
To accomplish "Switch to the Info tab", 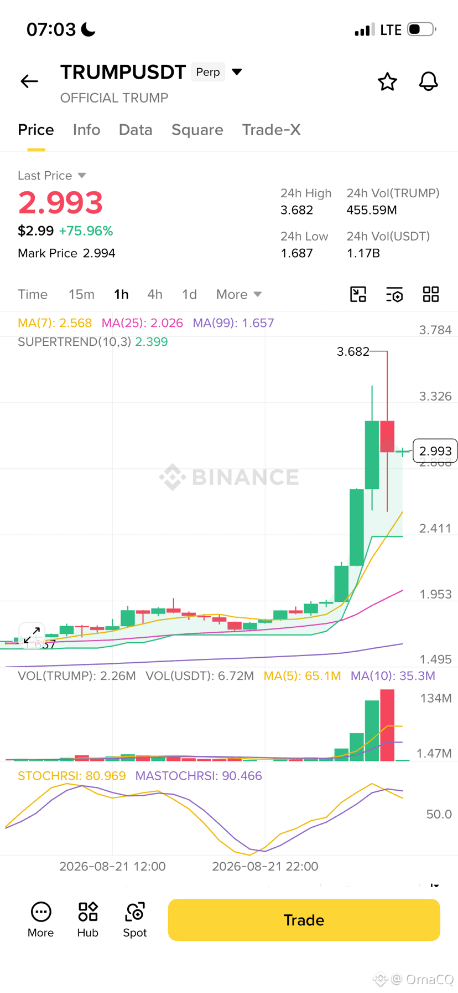I will click(87, 130).
